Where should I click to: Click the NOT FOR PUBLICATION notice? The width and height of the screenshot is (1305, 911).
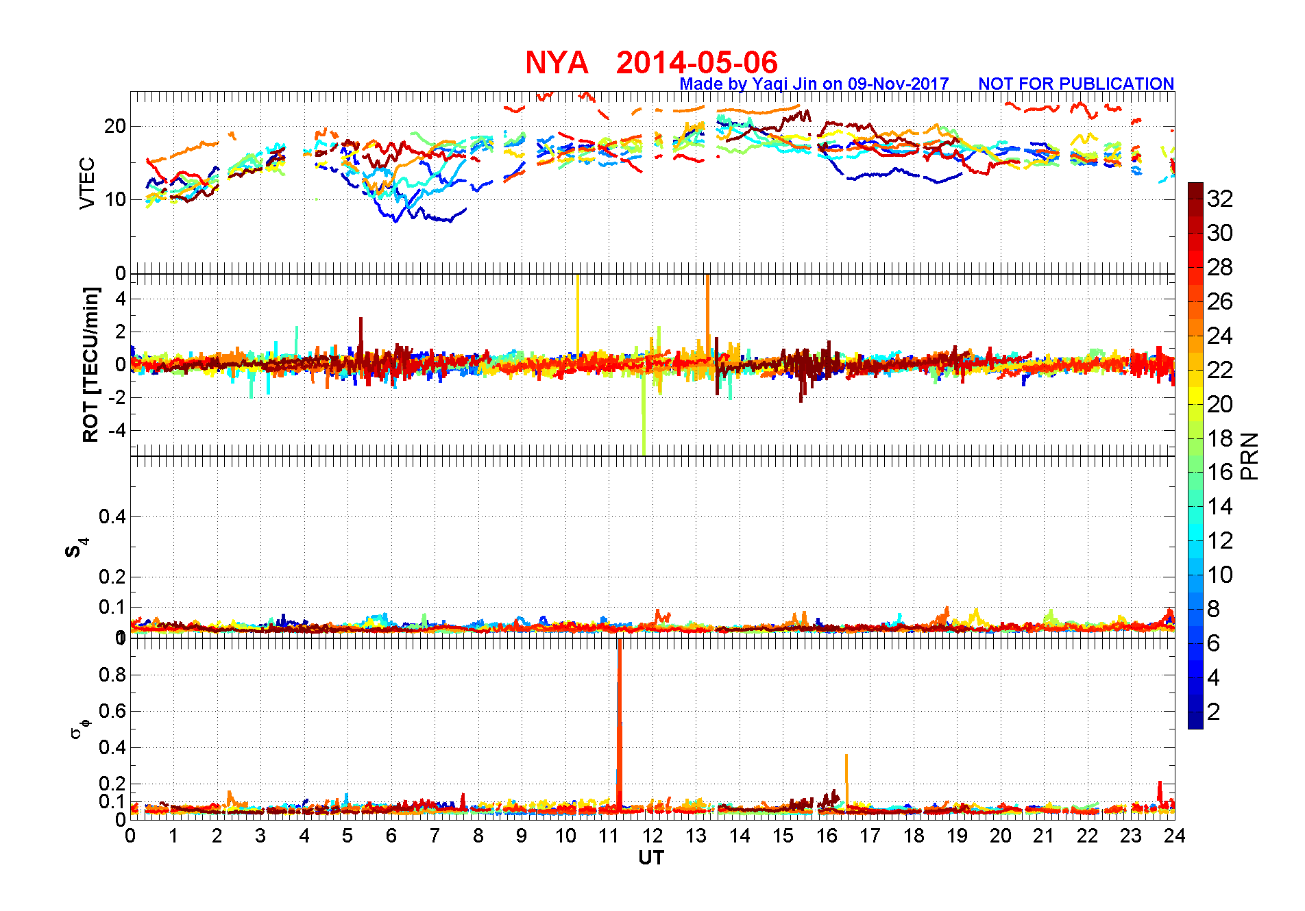click(1076, 84)
